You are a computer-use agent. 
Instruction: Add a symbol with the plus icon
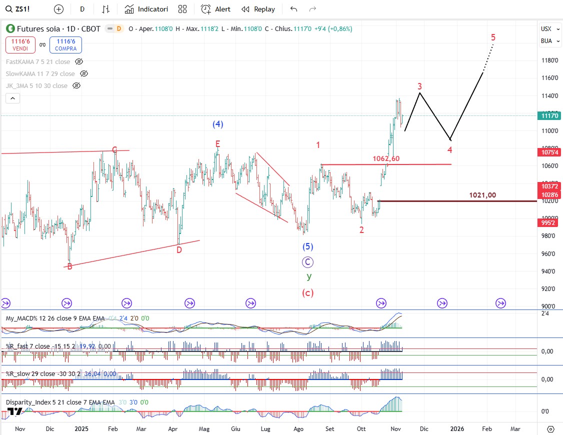(58, 9)
